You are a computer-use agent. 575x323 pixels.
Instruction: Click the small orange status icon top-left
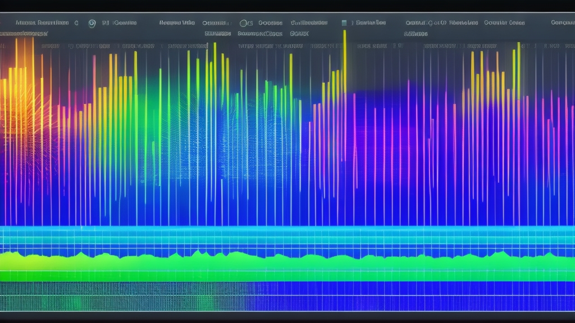point(2,22)
